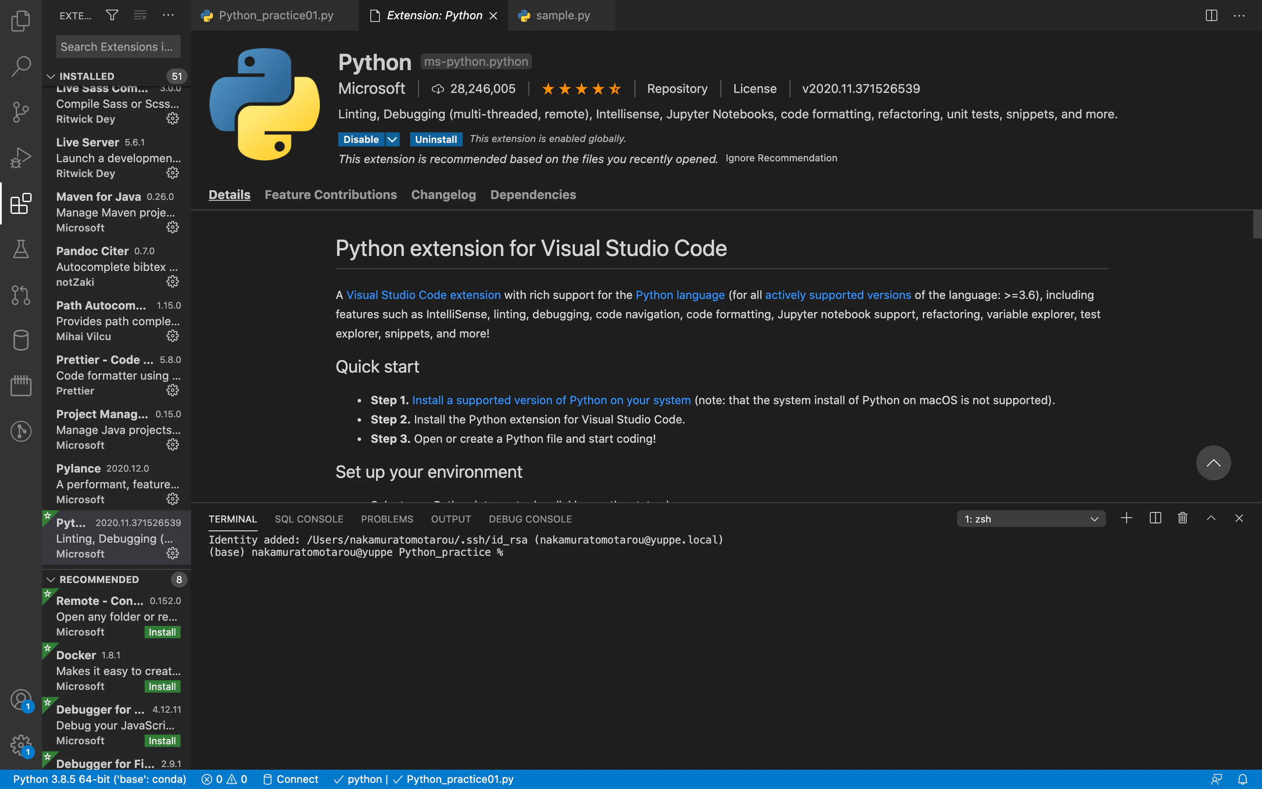Click the split terminal icon
Screen dimensions: 1262x789
click(1155, 518)
